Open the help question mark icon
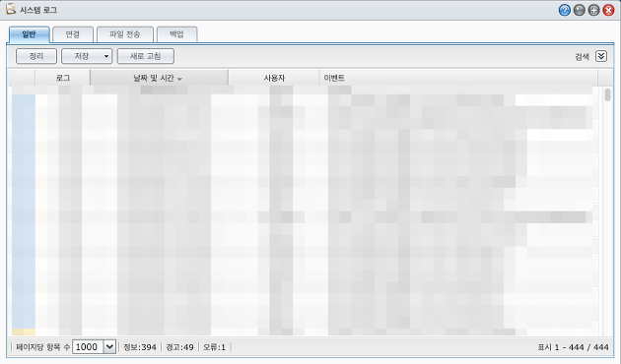 tap(565, 10)
